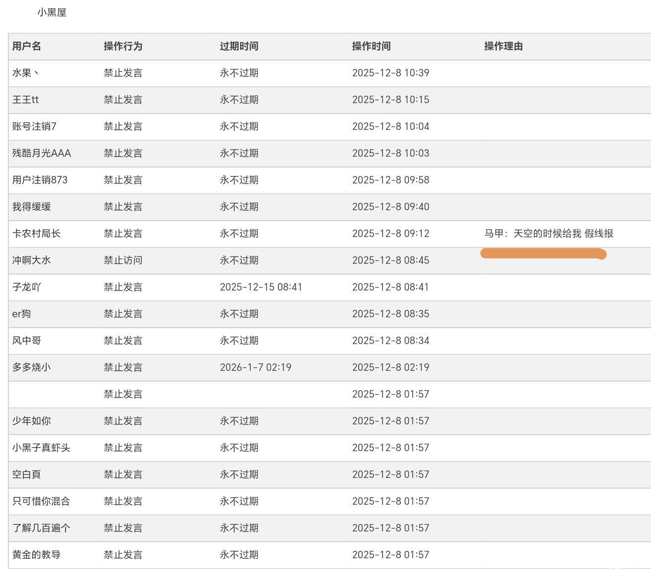This screenshot has width=651, height=586.
Task: Click the 操作理由 column header
Action: coord(503,46)
